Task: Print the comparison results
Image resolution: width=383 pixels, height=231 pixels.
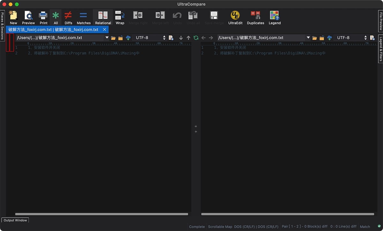Action: click(43, 17)
